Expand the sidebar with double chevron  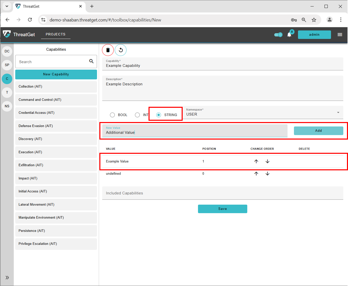[7, 277]
